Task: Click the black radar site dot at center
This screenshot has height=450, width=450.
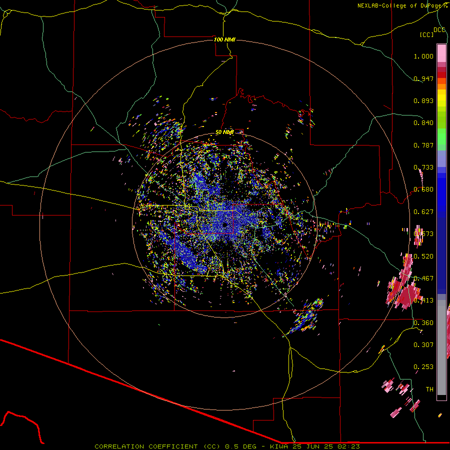Action: click(224, 225)
